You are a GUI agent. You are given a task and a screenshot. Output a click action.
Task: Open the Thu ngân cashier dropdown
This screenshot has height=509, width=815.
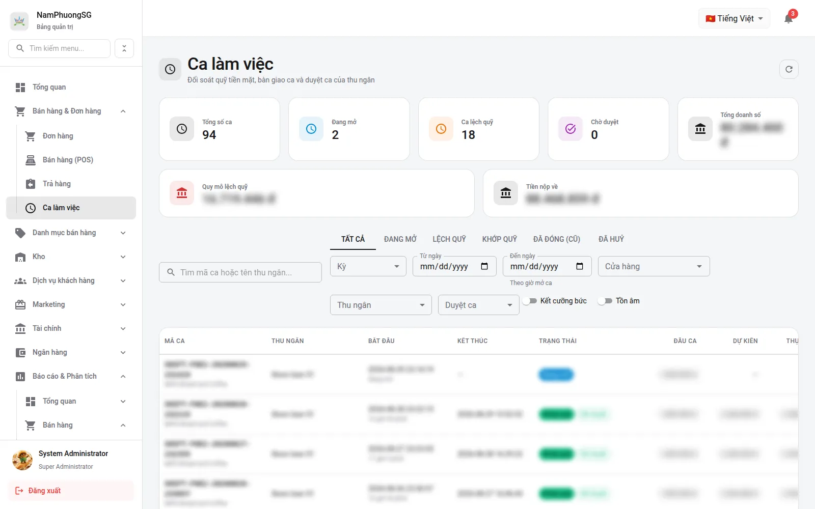(x=381, y=305)
